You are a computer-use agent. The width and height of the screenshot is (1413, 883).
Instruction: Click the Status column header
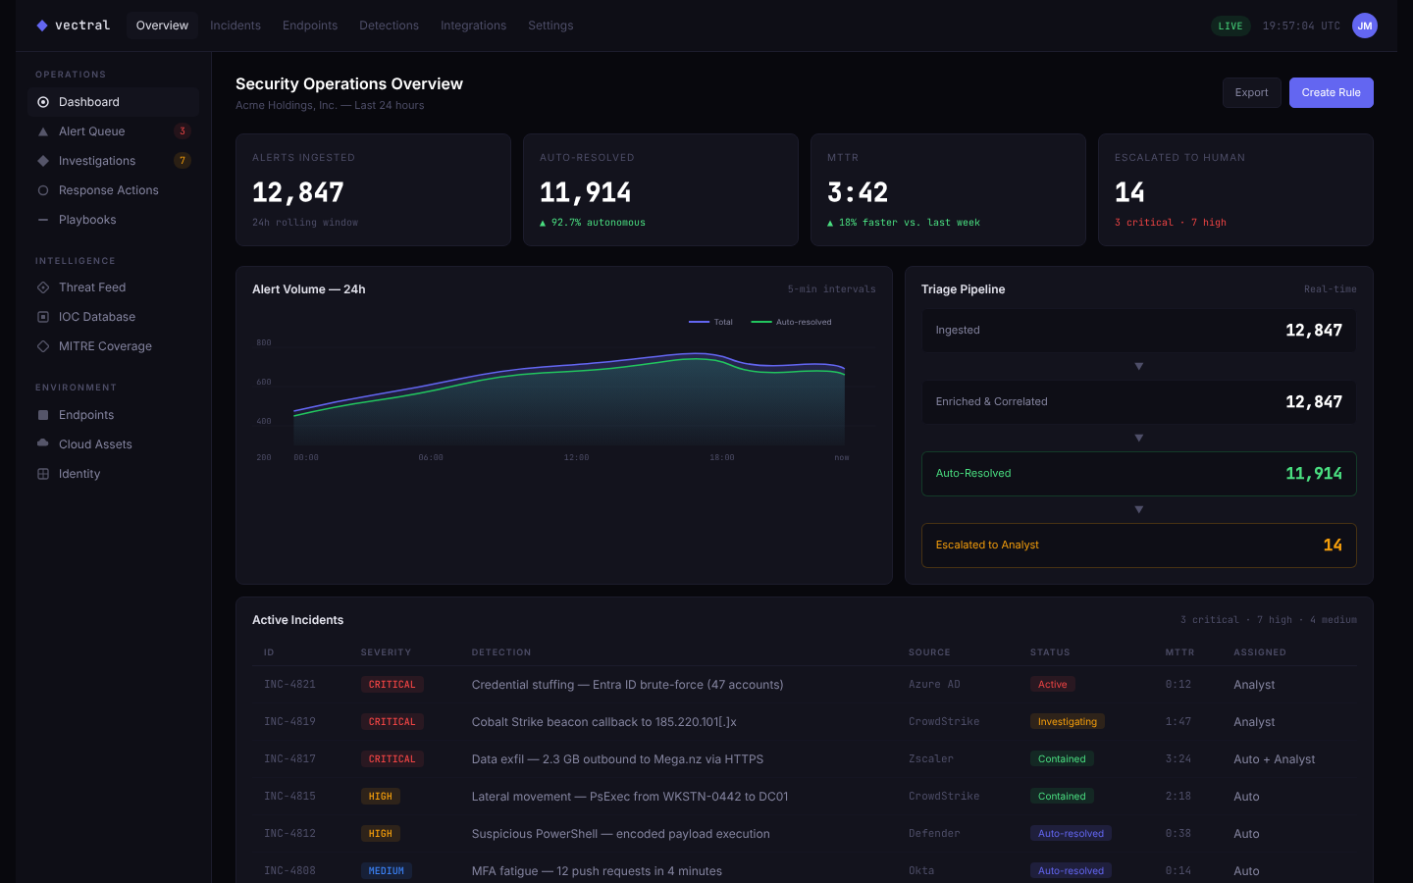pyautogui.click(x=1050, y=652)
